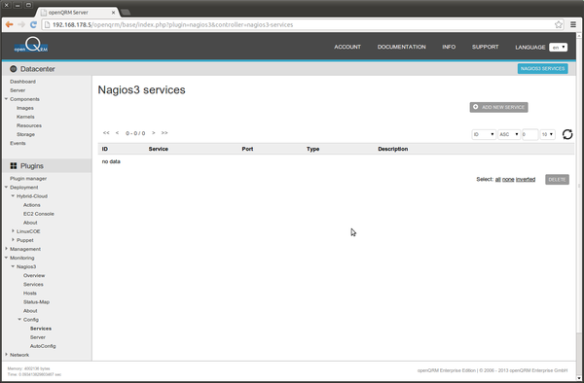The height and width of the screenshot is (383, 584).
Task: Click the browser back arrow
Action: tap(10, 24)
